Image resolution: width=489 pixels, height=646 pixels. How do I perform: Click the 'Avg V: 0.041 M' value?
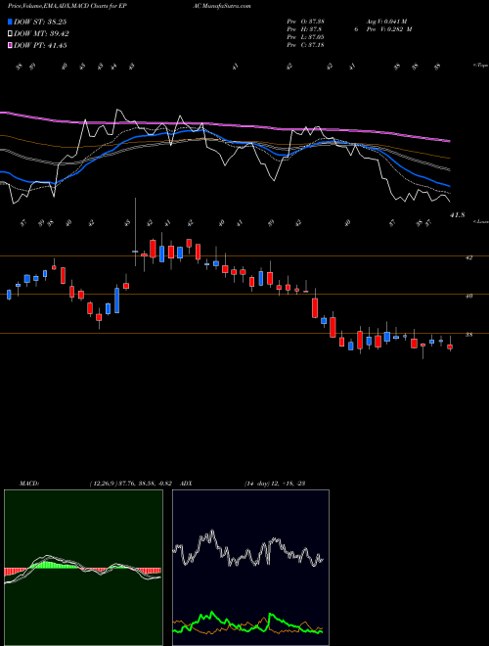coord(385,21)
